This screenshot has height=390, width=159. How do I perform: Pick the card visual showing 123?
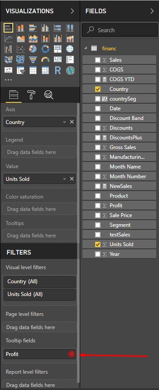[58, 60]
